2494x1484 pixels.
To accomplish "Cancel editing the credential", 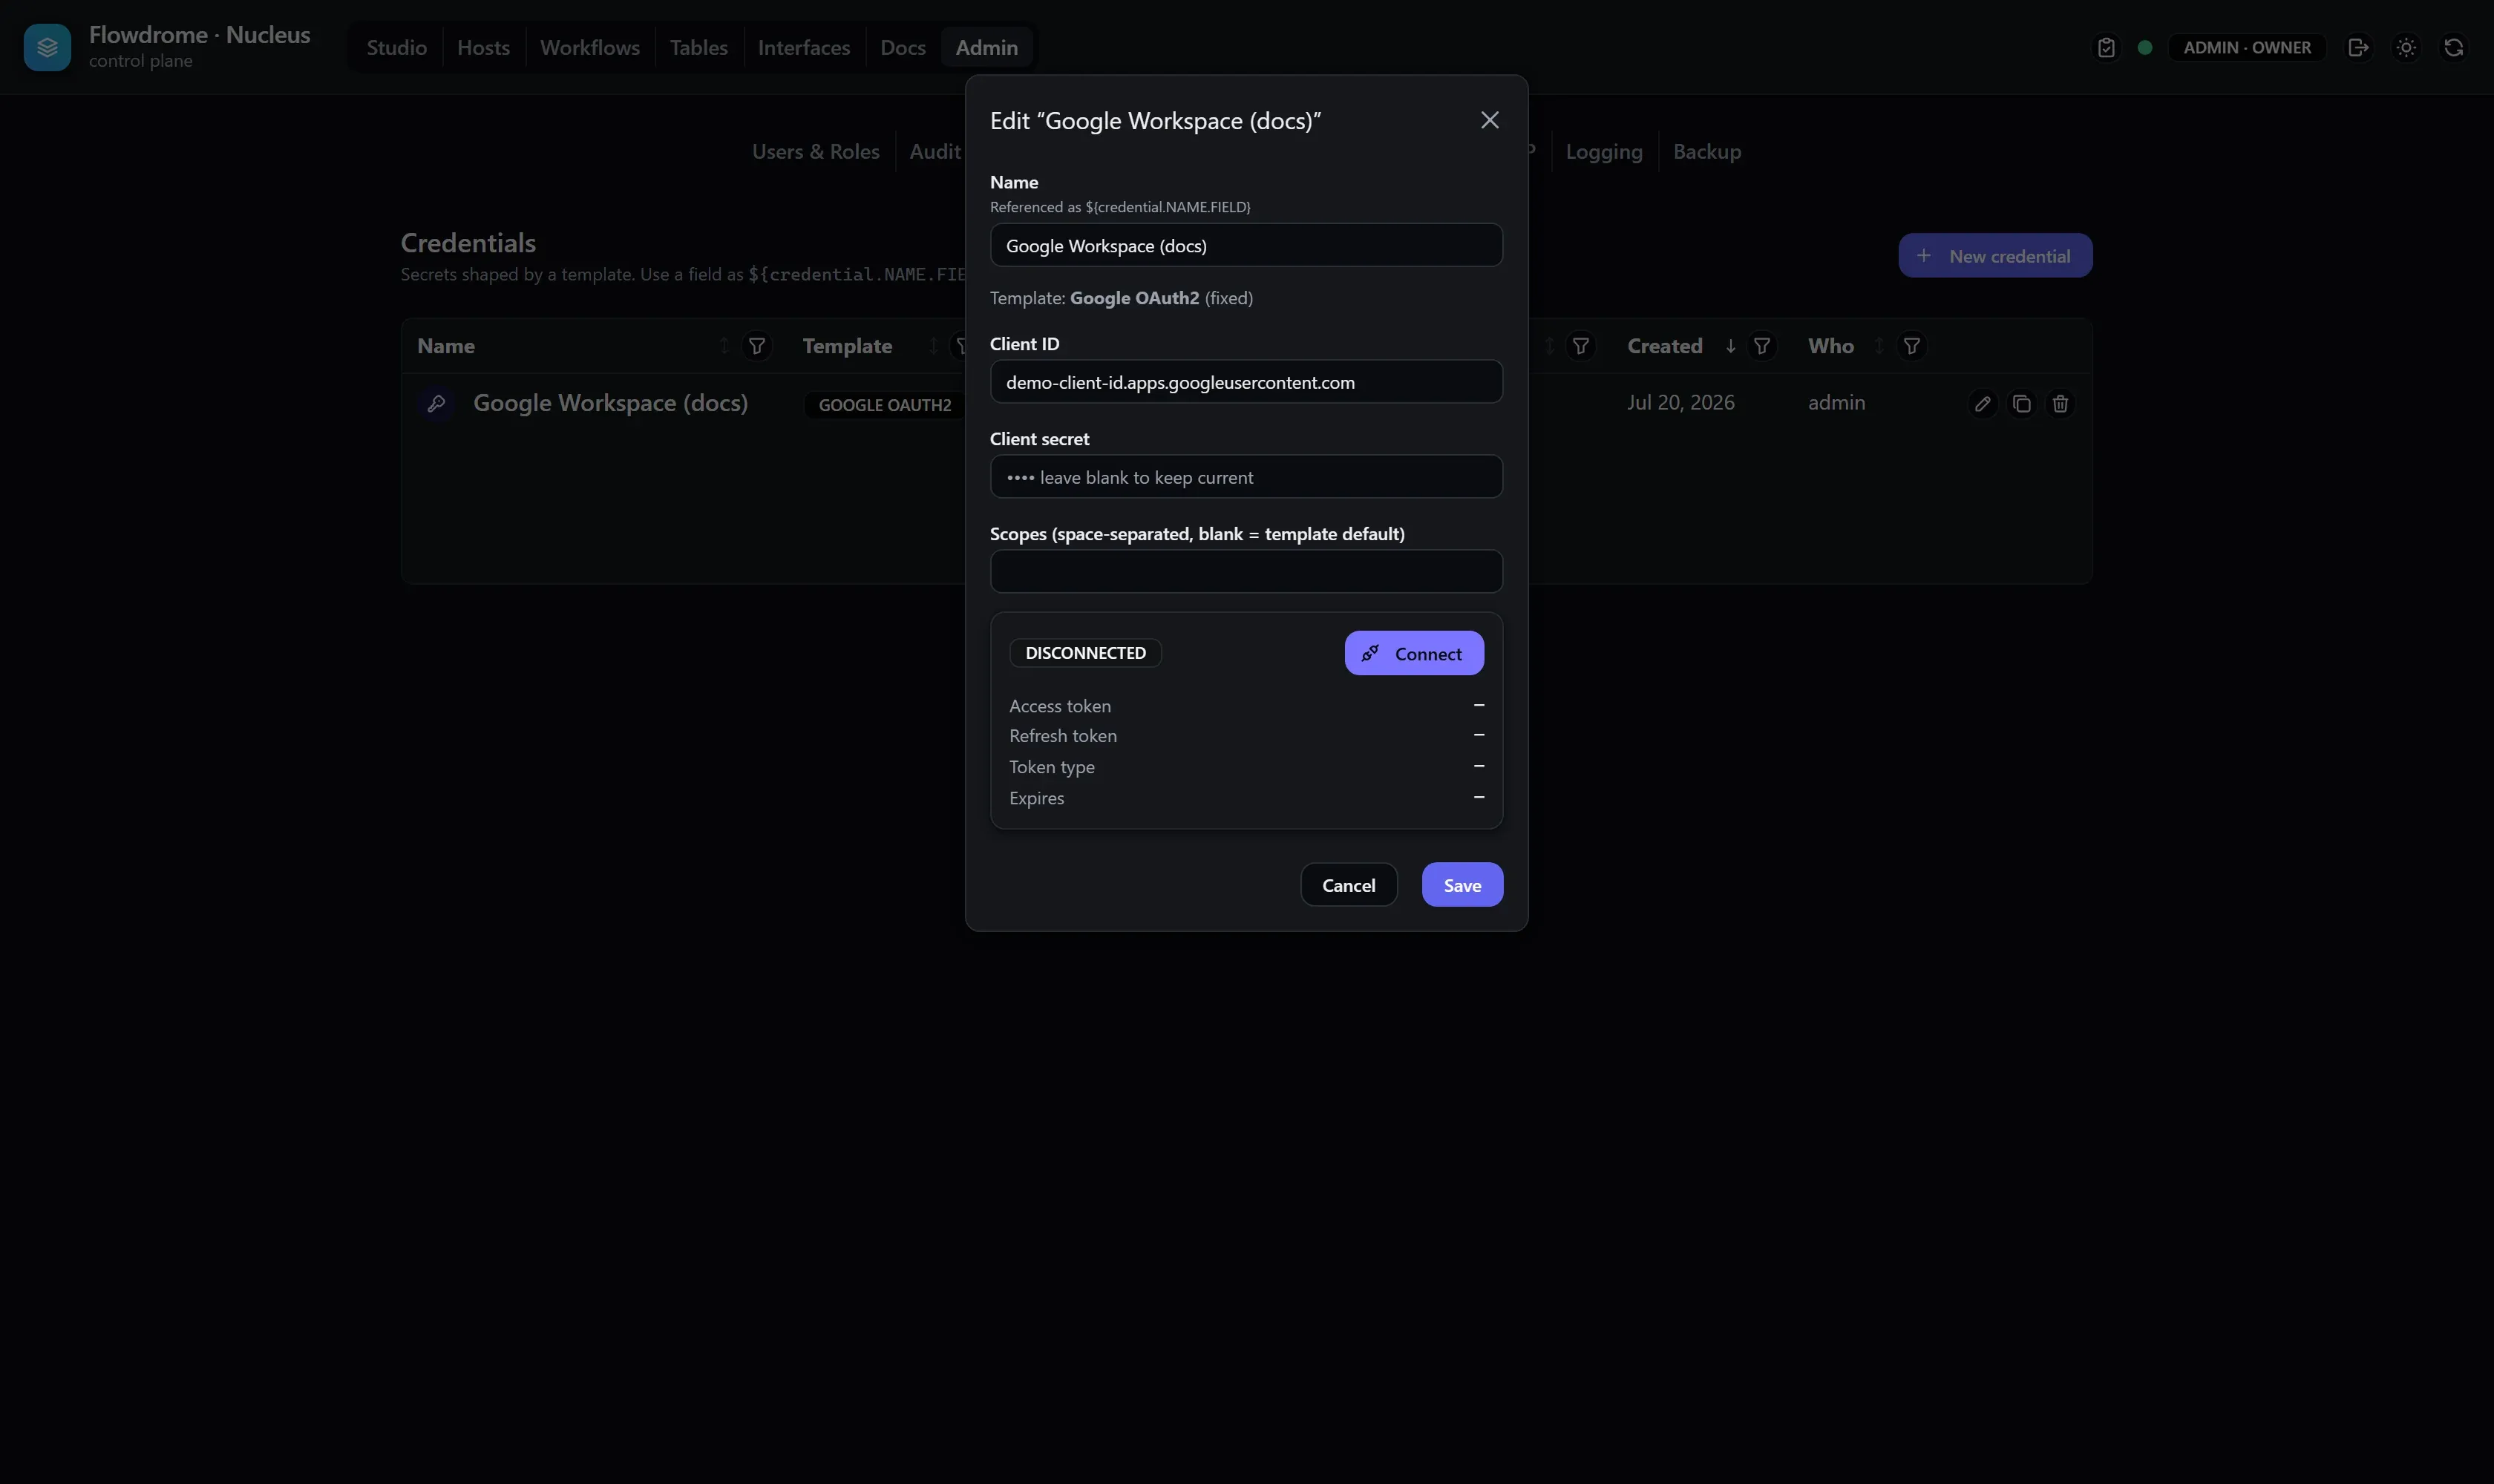I will pos(1349,885).
